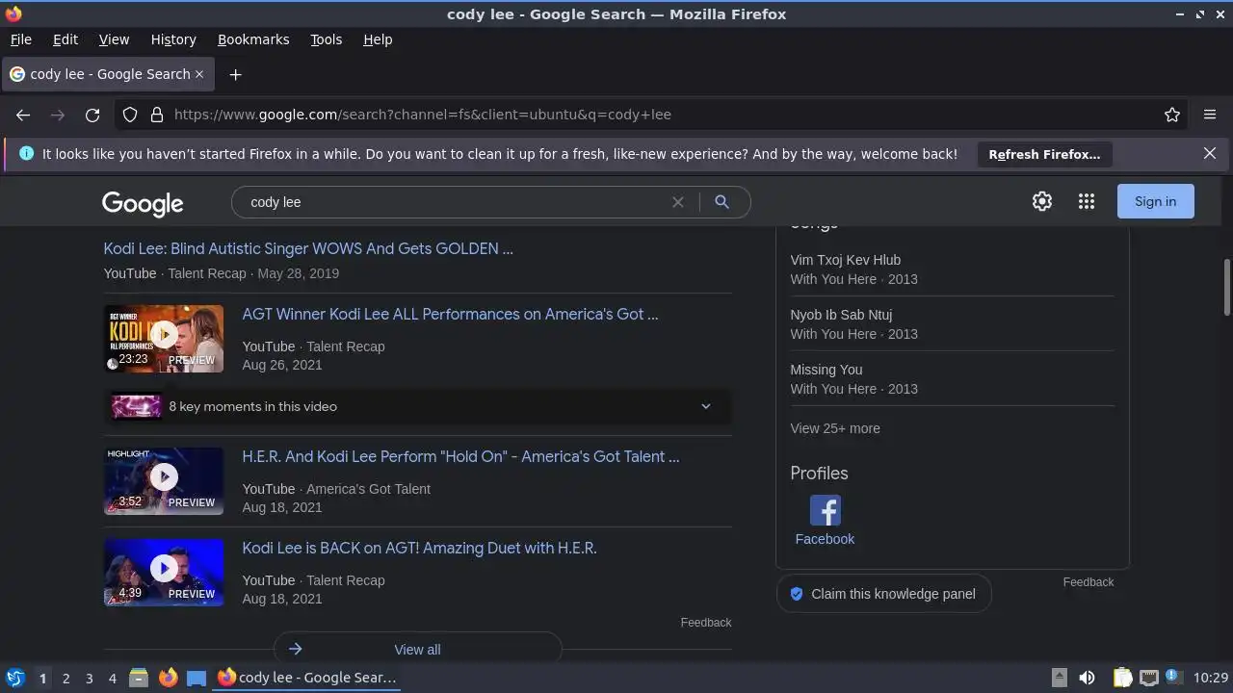Switch to workspace 1
This screenshot has height=693, width=1233.
pos(42,679)
